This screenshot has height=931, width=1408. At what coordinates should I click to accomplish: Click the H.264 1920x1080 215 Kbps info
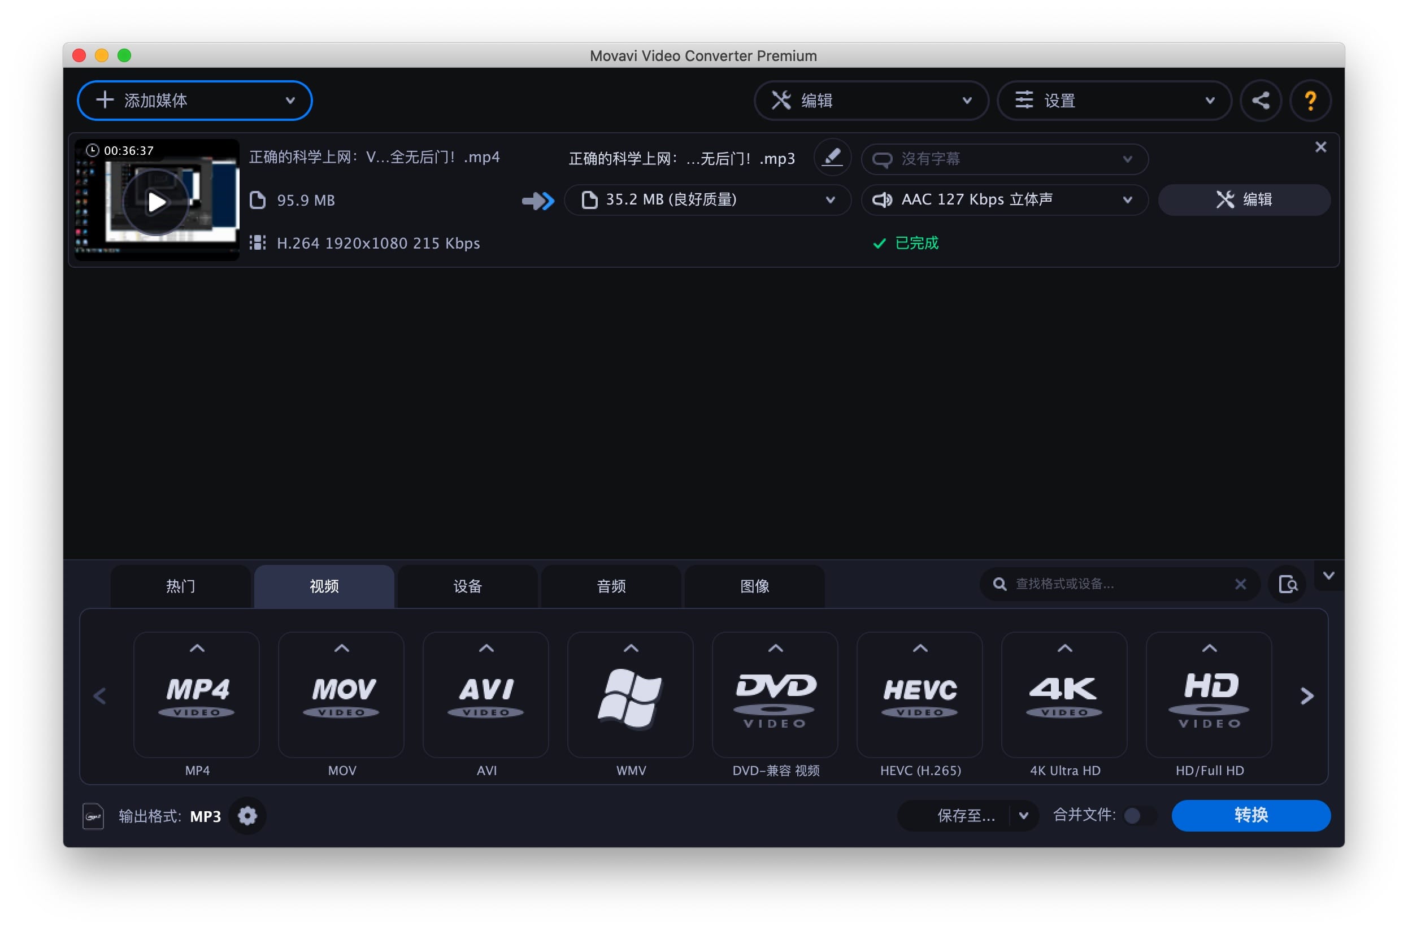click(379, 243)
